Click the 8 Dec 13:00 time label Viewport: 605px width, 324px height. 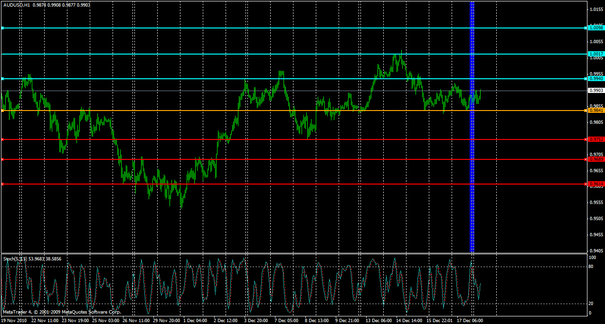[x=317, y=321]
